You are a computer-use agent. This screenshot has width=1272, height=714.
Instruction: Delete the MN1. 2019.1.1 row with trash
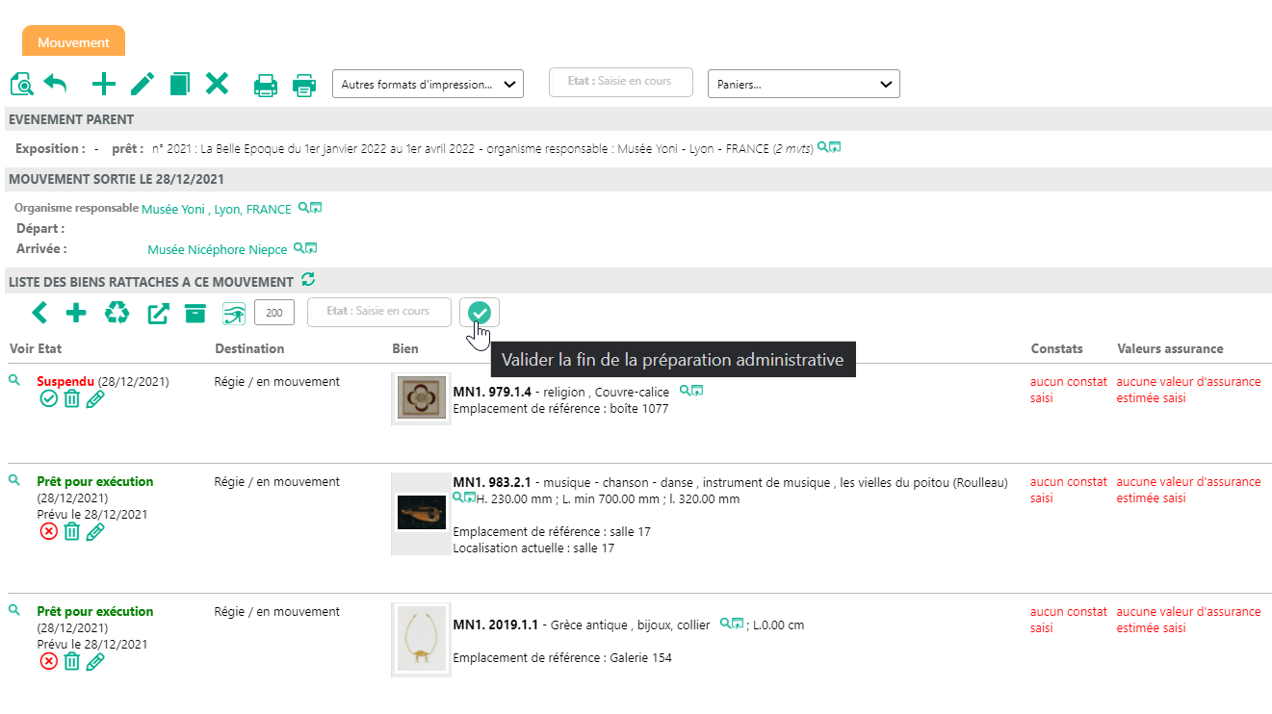pos(71,662)
